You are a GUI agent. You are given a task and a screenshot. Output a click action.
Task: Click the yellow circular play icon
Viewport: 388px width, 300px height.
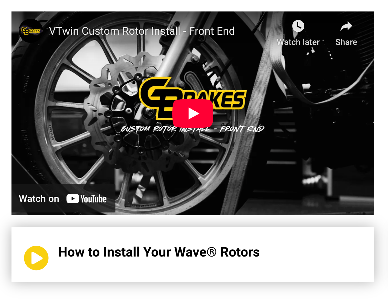(x=36, y=258)
